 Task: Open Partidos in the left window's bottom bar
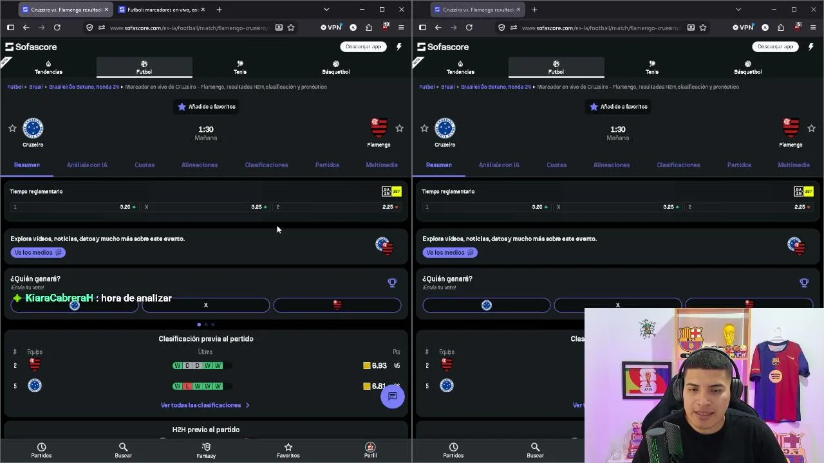pos(41,450)
